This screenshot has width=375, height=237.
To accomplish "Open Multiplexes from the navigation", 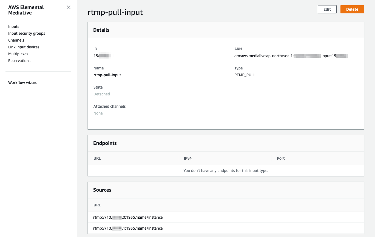I will click(18, 54).
